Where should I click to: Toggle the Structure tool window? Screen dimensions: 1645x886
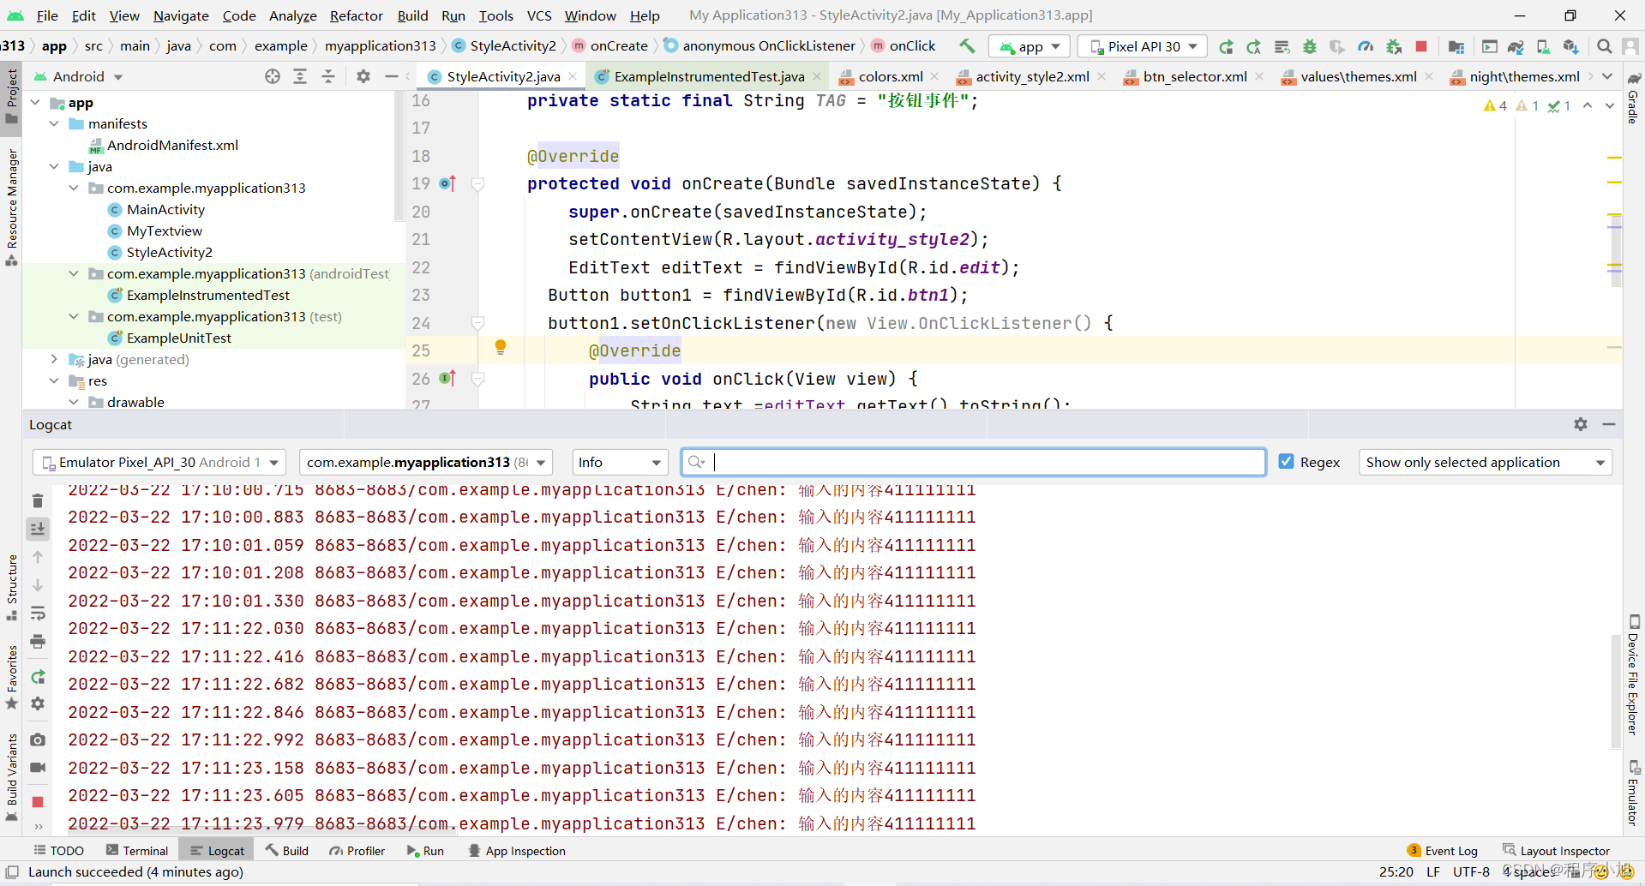click(x=12, y=588)
